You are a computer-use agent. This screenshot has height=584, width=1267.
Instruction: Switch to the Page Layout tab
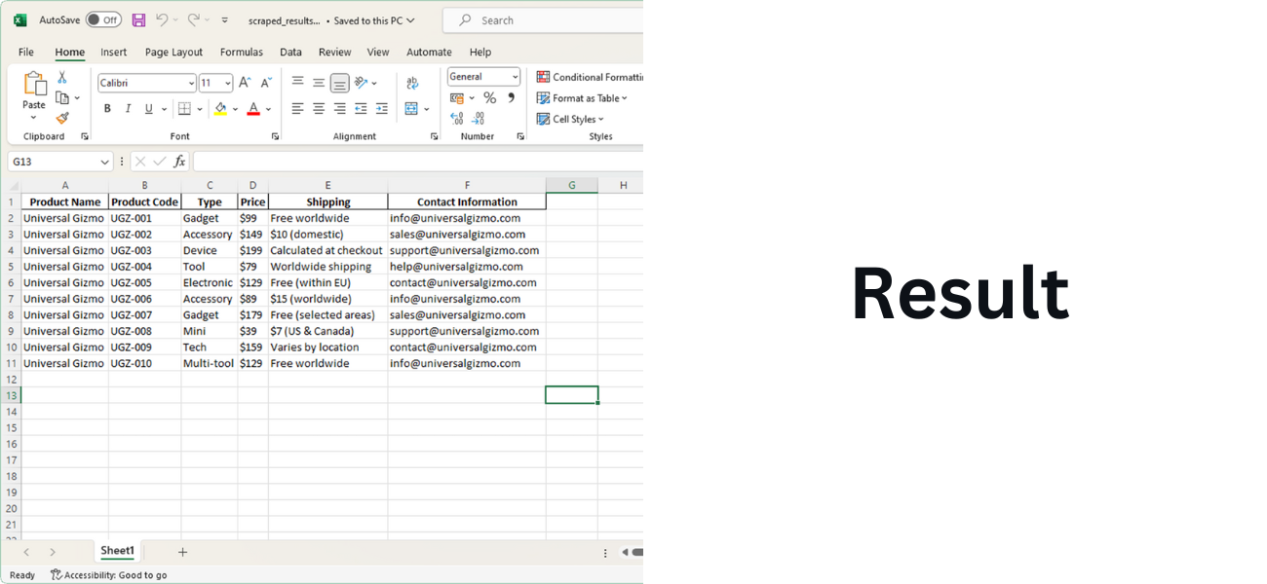pyautogui.click(x=173, y=53)
